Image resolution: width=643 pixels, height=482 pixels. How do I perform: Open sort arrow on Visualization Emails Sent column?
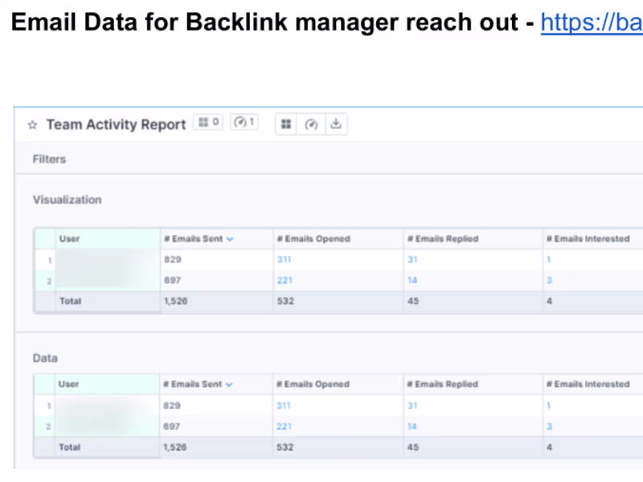(x=230, y=239)
